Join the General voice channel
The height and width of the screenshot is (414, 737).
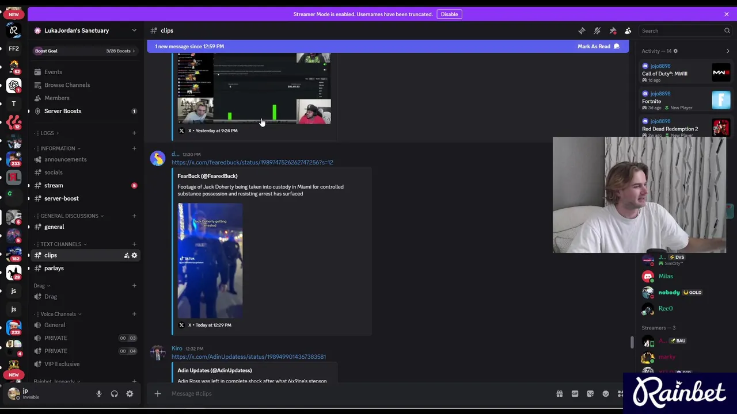[86, 325]
